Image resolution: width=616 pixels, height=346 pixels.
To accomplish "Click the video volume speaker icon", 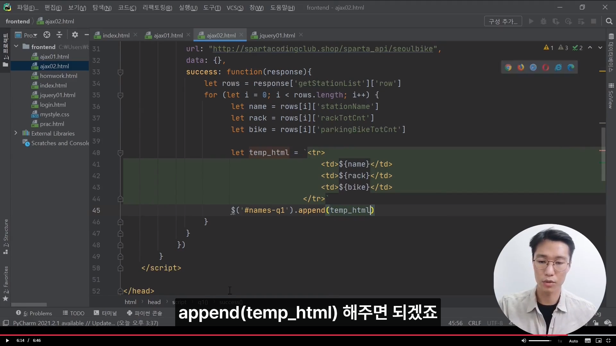I will 524,341.
